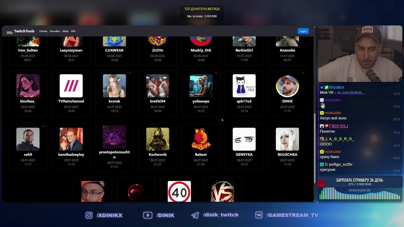This screenshot has height=227, width=404.
Task: Click the Mudriy_Ork username
Action: (201, 50)
